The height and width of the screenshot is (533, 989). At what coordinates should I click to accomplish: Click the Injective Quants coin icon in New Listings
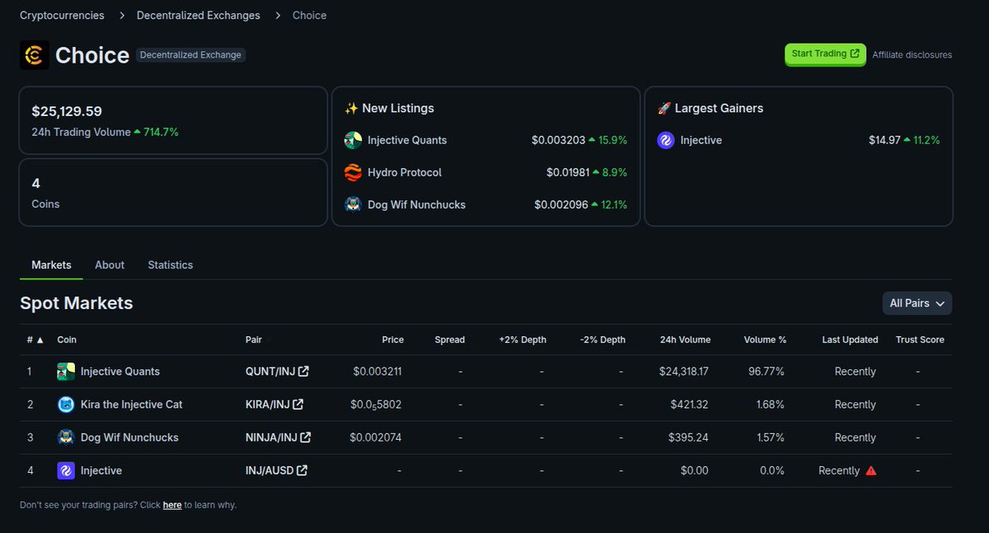point(352,140)
